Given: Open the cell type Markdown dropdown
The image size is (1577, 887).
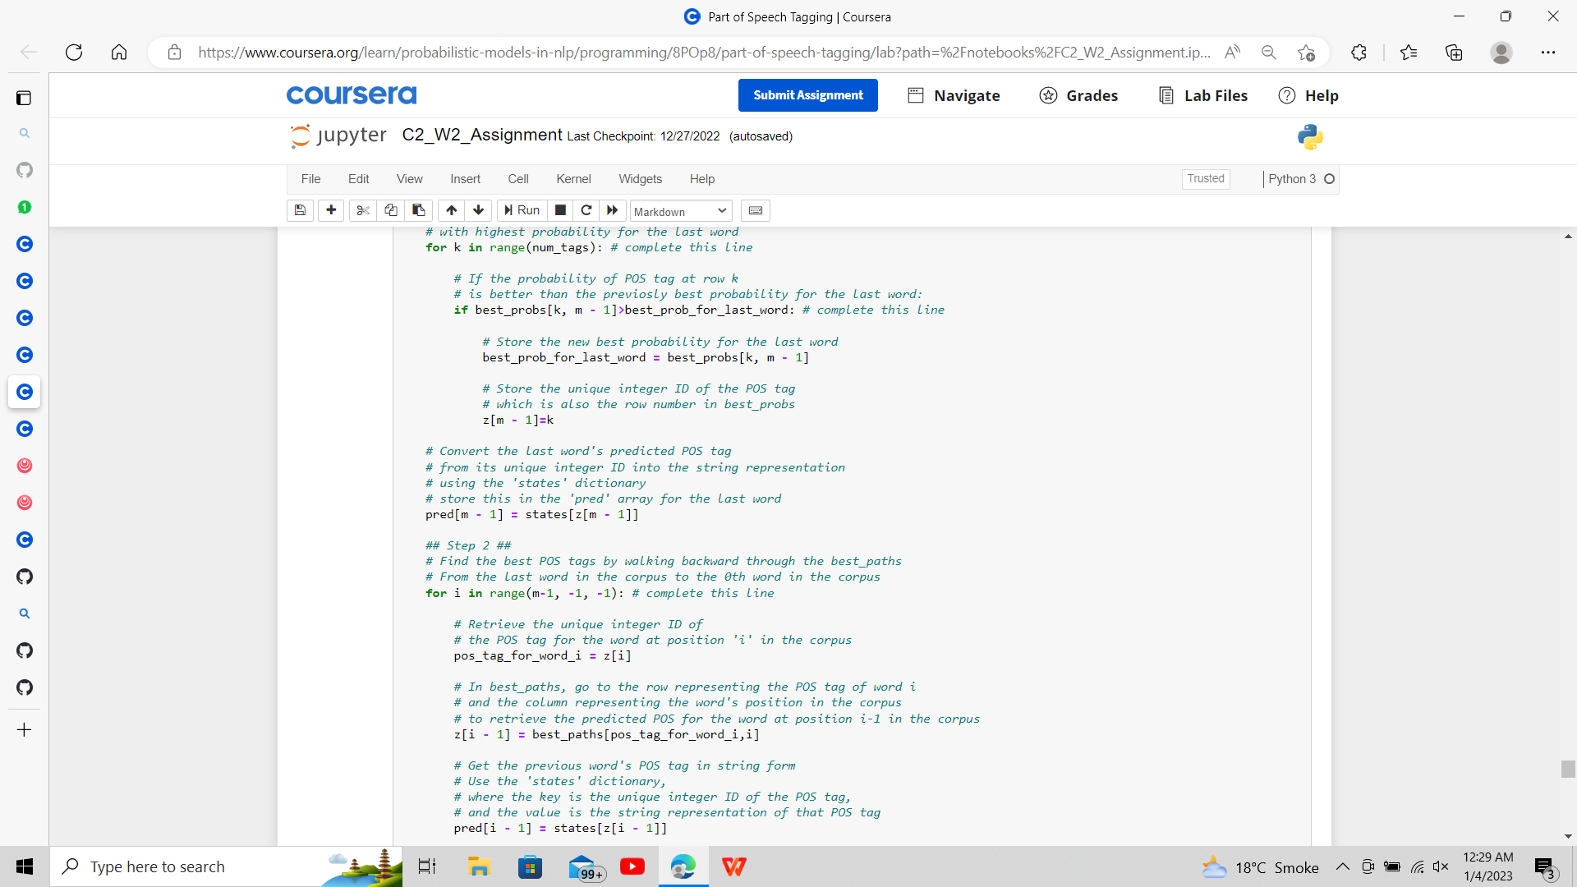Looking at the screenshot, I should point(680,211).
